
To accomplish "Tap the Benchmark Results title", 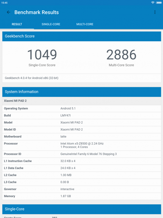I will (36, 12).
